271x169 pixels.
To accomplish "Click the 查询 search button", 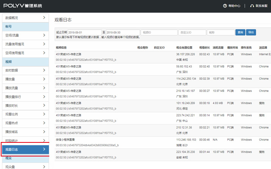I will pyautogui.click(x=240, y=32).
